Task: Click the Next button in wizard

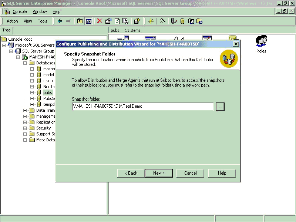Action: (x=159, y=173)
